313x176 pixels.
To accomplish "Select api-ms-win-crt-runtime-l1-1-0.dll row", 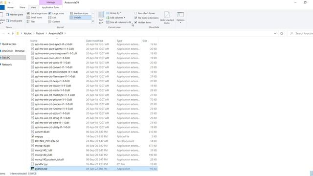I will (94, 109).
